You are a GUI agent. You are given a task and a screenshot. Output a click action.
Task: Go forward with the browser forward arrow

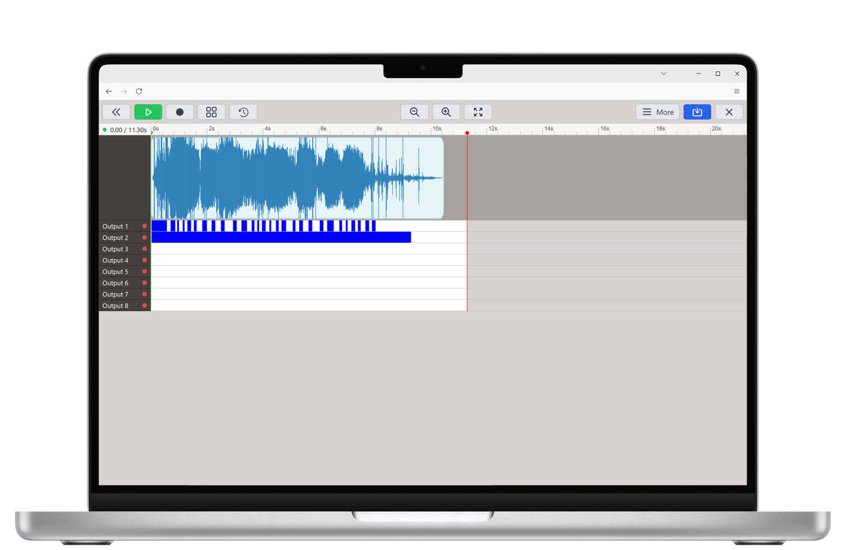click(x=124, y=91)
